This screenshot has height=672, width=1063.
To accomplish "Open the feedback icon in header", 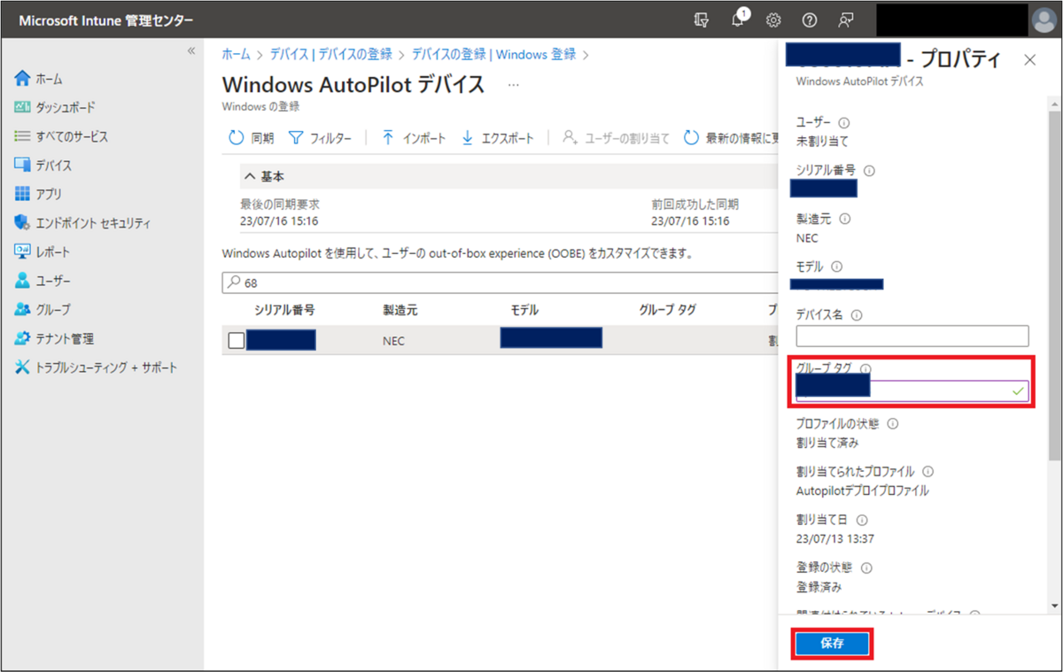I will coord(846,20).
